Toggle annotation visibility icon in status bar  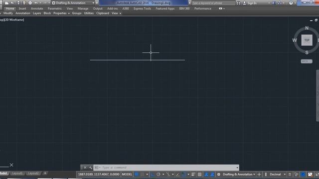click(206, 175)
